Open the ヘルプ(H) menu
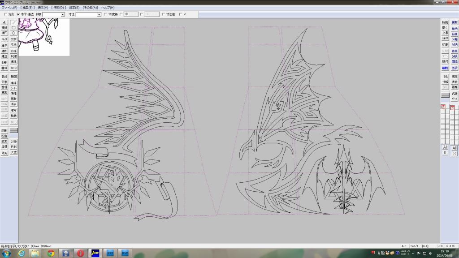The width and height of the screenshot is (459, 258). (108, 8)
